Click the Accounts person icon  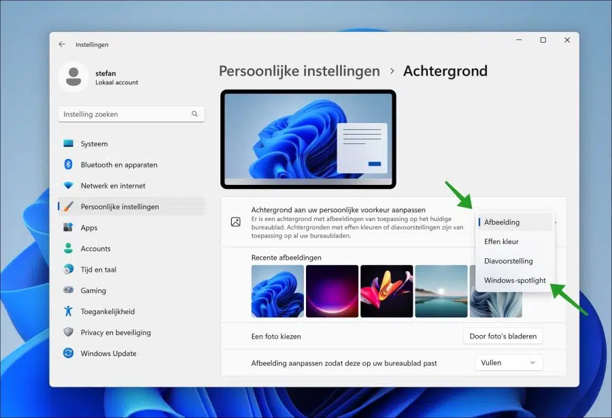68,248
